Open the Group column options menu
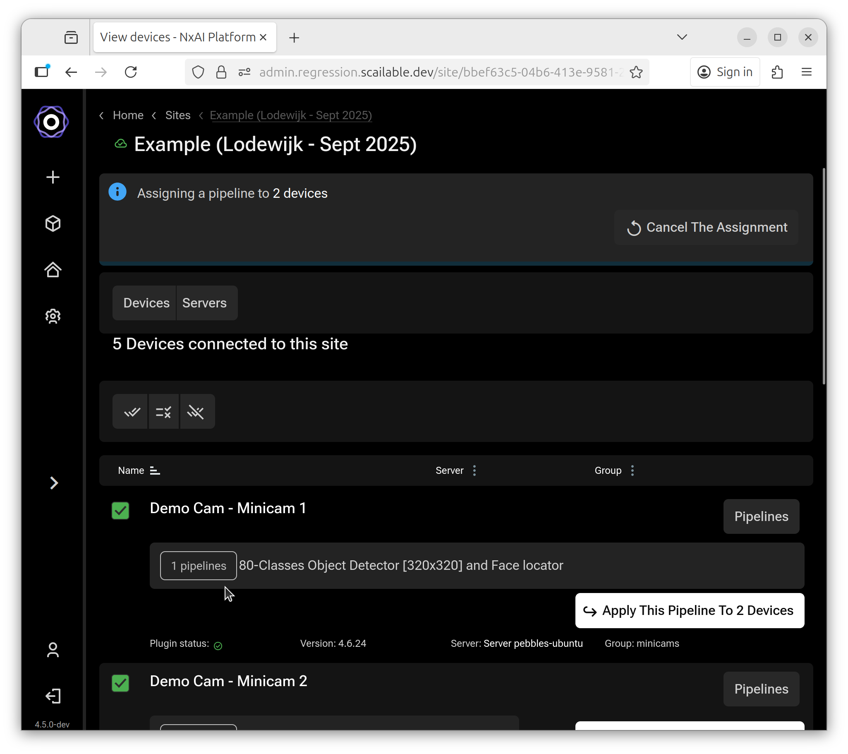Screen dimensions: 848x754 pos(632,471)
